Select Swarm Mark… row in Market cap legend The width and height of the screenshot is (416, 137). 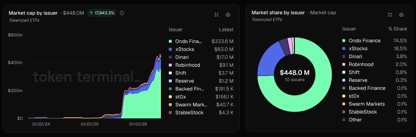tap(201, 105)
